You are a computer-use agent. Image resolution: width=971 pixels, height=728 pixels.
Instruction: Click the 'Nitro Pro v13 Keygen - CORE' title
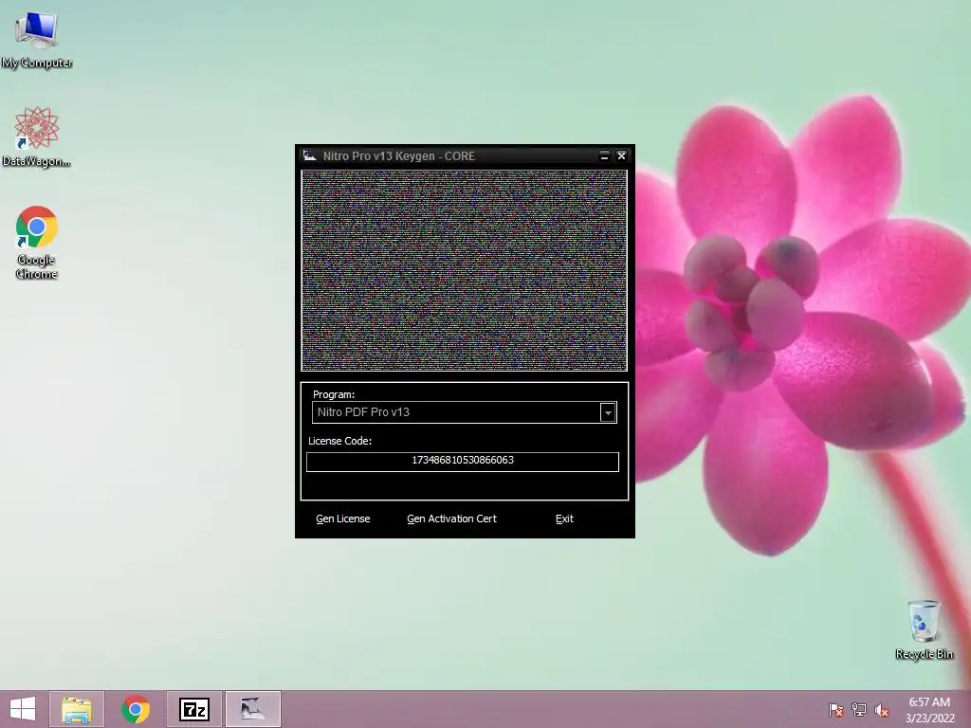(399, 156)
